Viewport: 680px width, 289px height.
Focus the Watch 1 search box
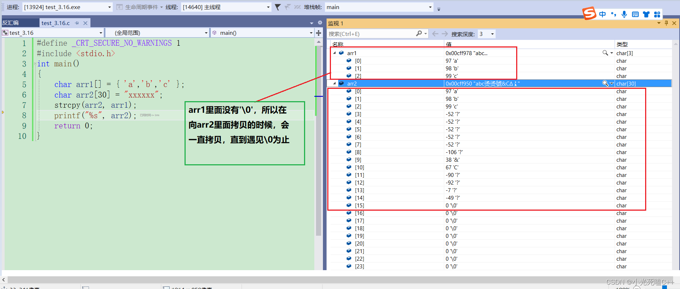(371, 34)
